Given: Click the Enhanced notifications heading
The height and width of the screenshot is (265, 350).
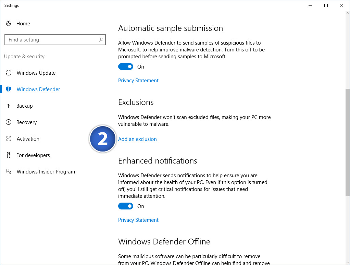Looking at the screenshot, I should [158, 161].
